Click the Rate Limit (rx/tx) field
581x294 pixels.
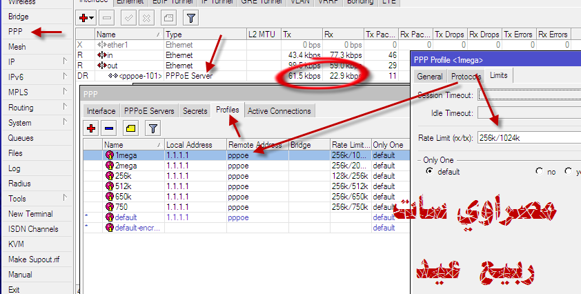pos(529,138)
